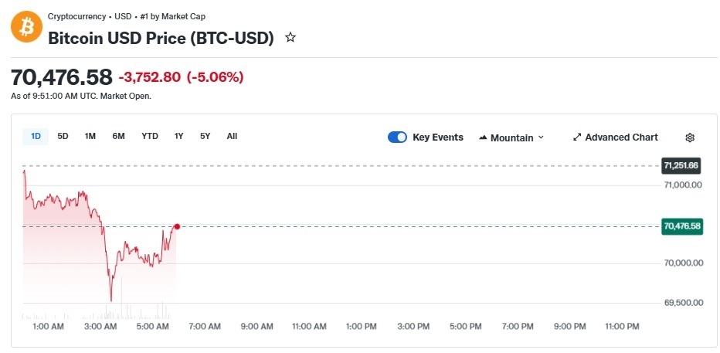720x353 pixels.
Task: View the 5Y price history
Action: pos(205,137)
